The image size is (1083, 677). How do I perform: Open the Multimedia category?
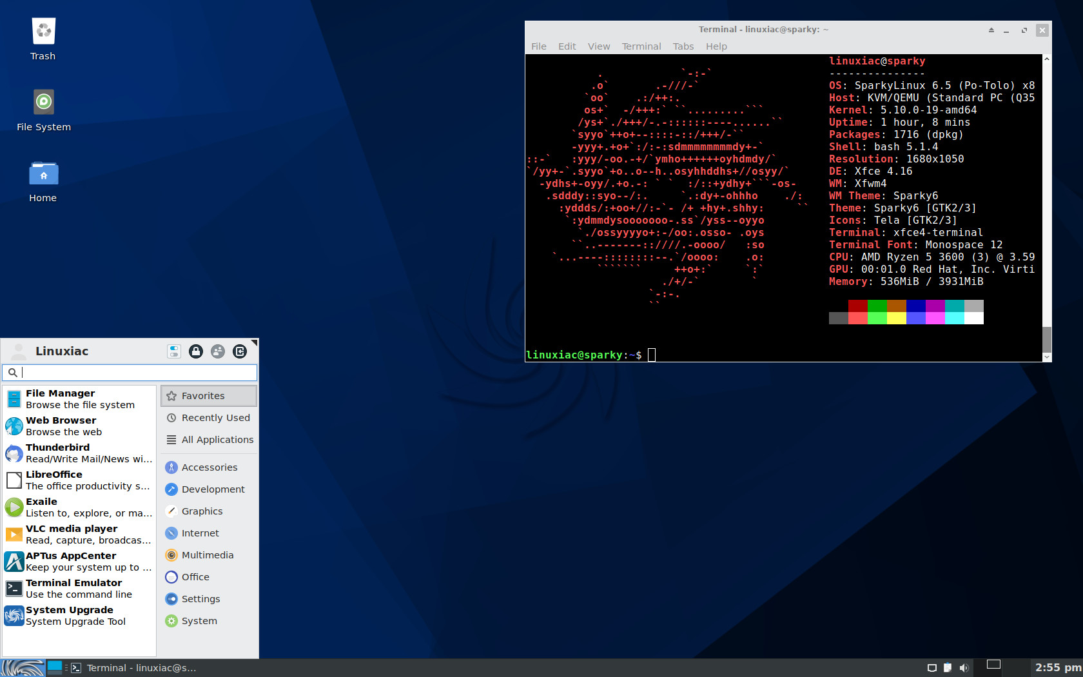[209, 555]
